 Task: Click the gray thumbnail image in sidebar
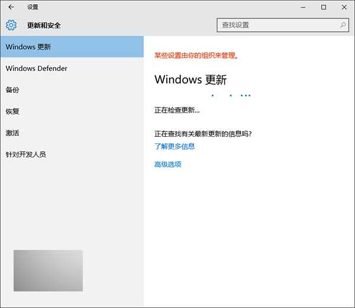(x=49, y=271)
